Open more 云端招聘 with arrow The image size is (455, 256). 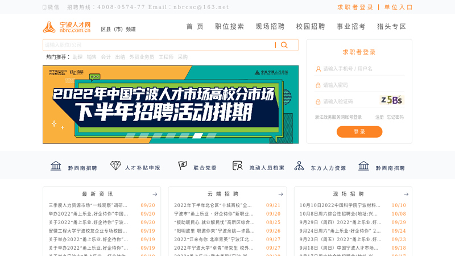pos(280,194)
